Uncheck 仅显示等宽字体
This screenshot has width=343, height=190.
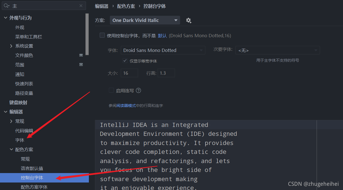coord(125,61)
